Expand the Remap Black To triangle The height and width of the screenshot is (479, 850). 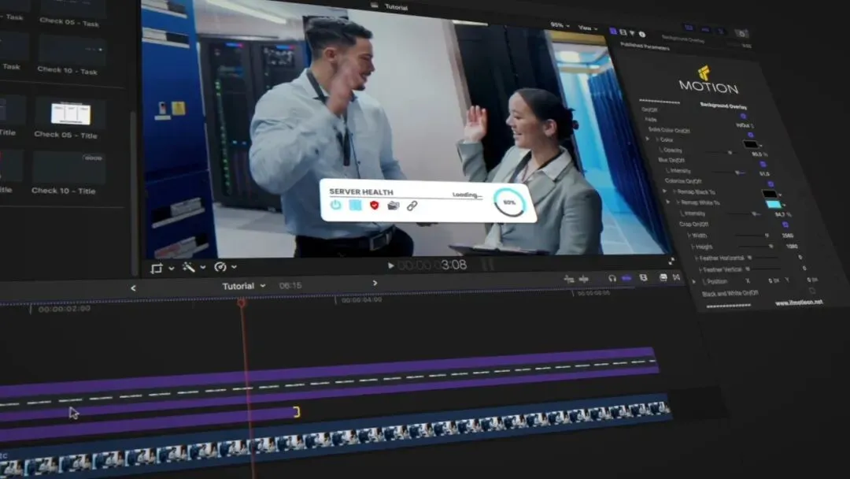pos(664,191)
